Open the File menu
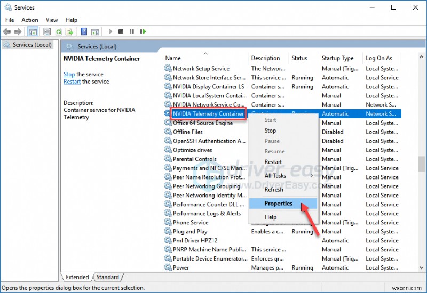427x293 pixels. coord(10,20)
